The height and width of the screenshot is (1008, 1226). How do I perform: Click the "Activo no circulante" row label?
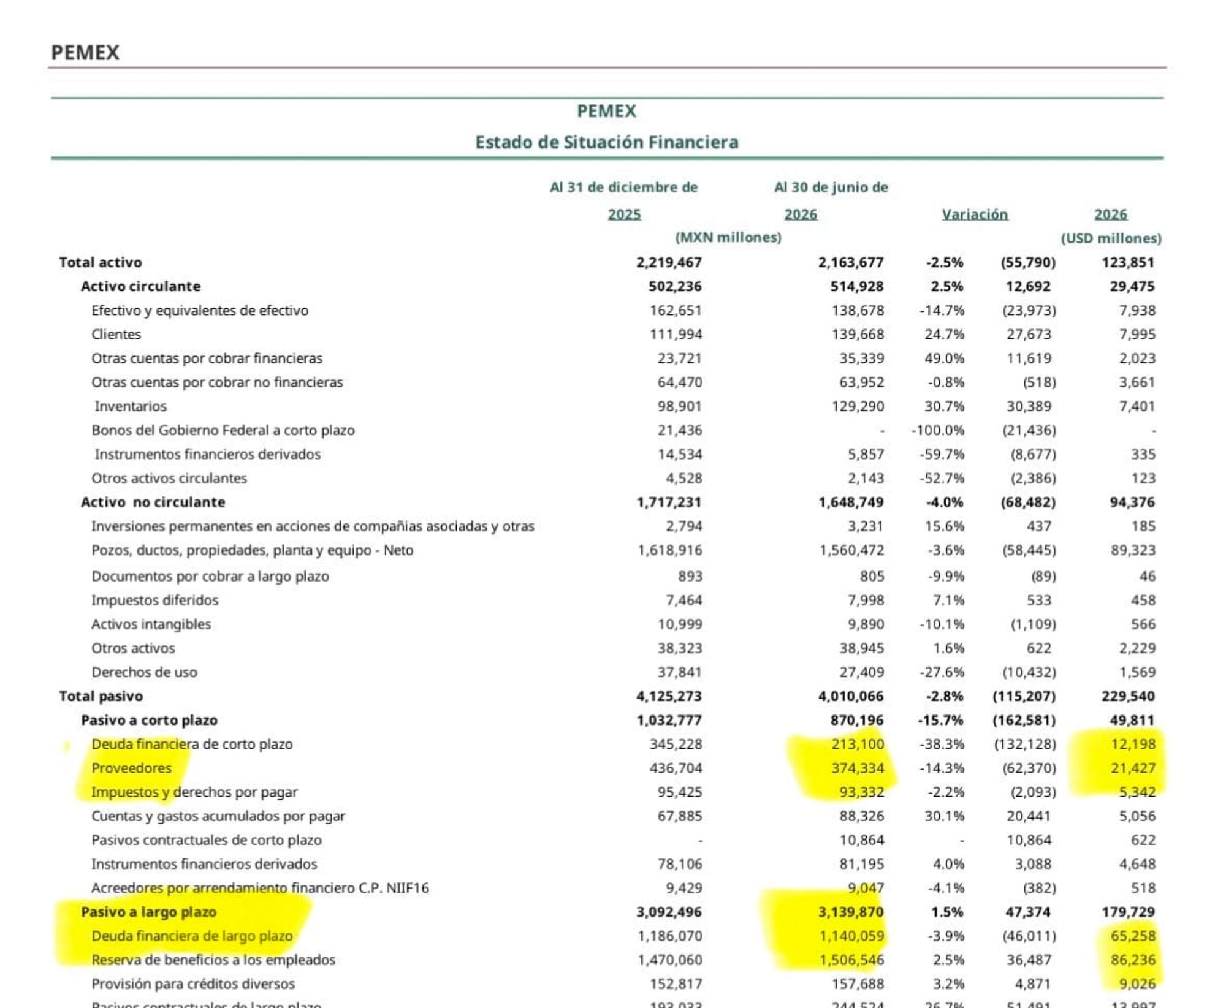click(x=153, y=502)
